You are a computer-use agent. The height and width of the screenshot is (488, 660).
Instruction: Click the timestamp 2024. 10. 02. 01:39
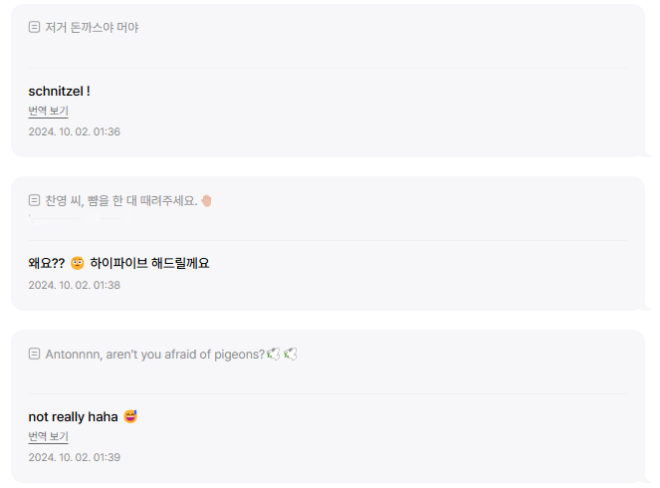coord(74,457)
